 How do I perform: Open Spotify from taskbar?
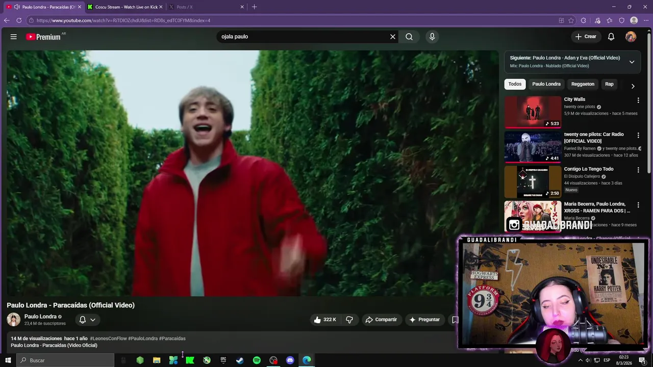tap(257, 360)
